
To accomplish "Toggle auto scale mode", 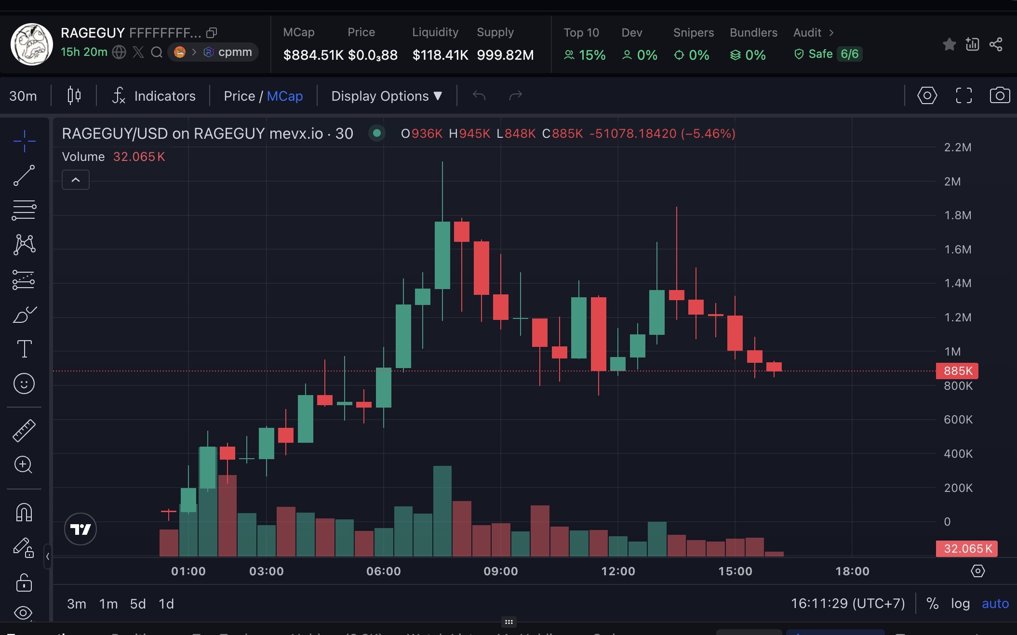I will (995, 603).
